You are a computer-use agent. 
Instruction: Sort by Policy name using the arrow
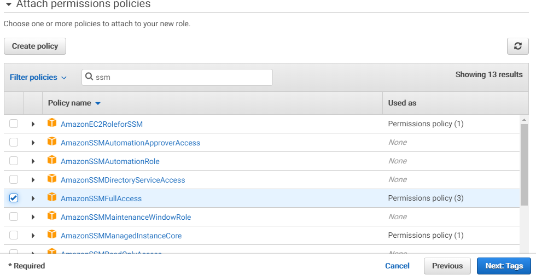pyautogui.click(x=98, y=103)
